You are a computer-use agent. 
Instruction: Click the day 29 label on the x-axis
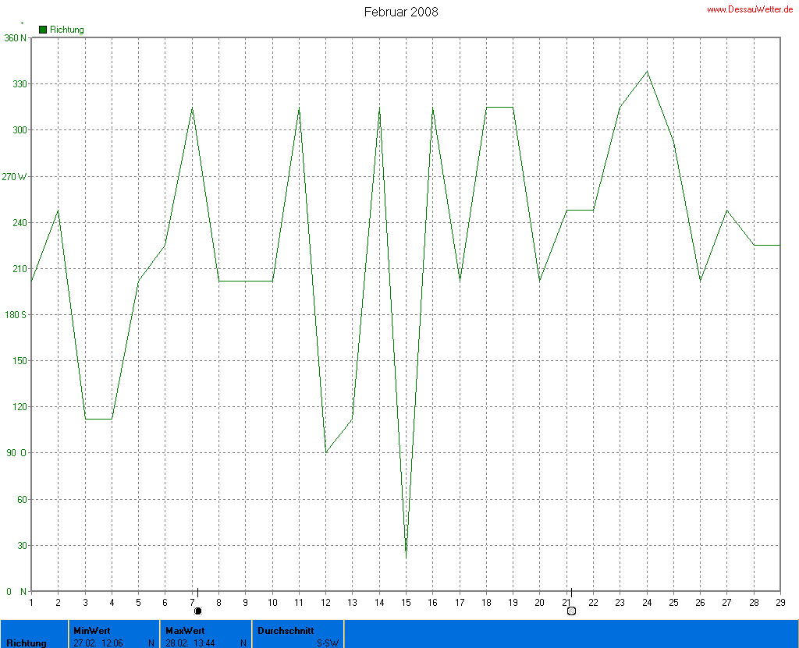coord(779,602)
